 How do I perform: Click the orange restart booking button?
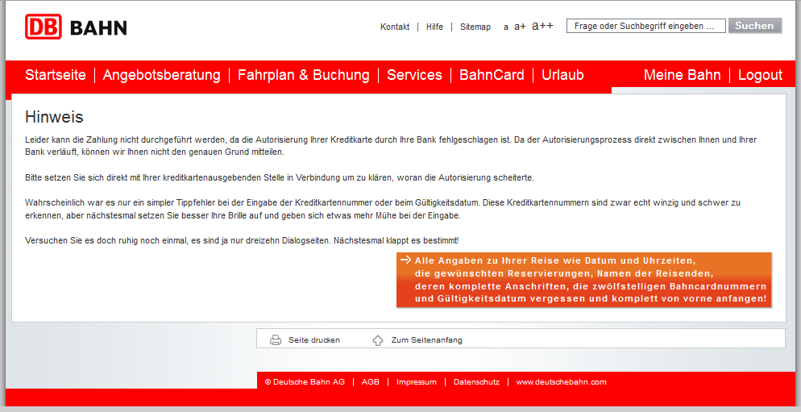coord(583,280)
